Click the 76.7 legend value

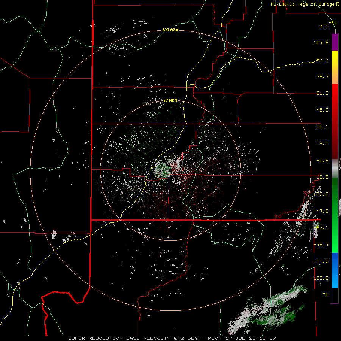pyautogui.click(x=322, y=76)
